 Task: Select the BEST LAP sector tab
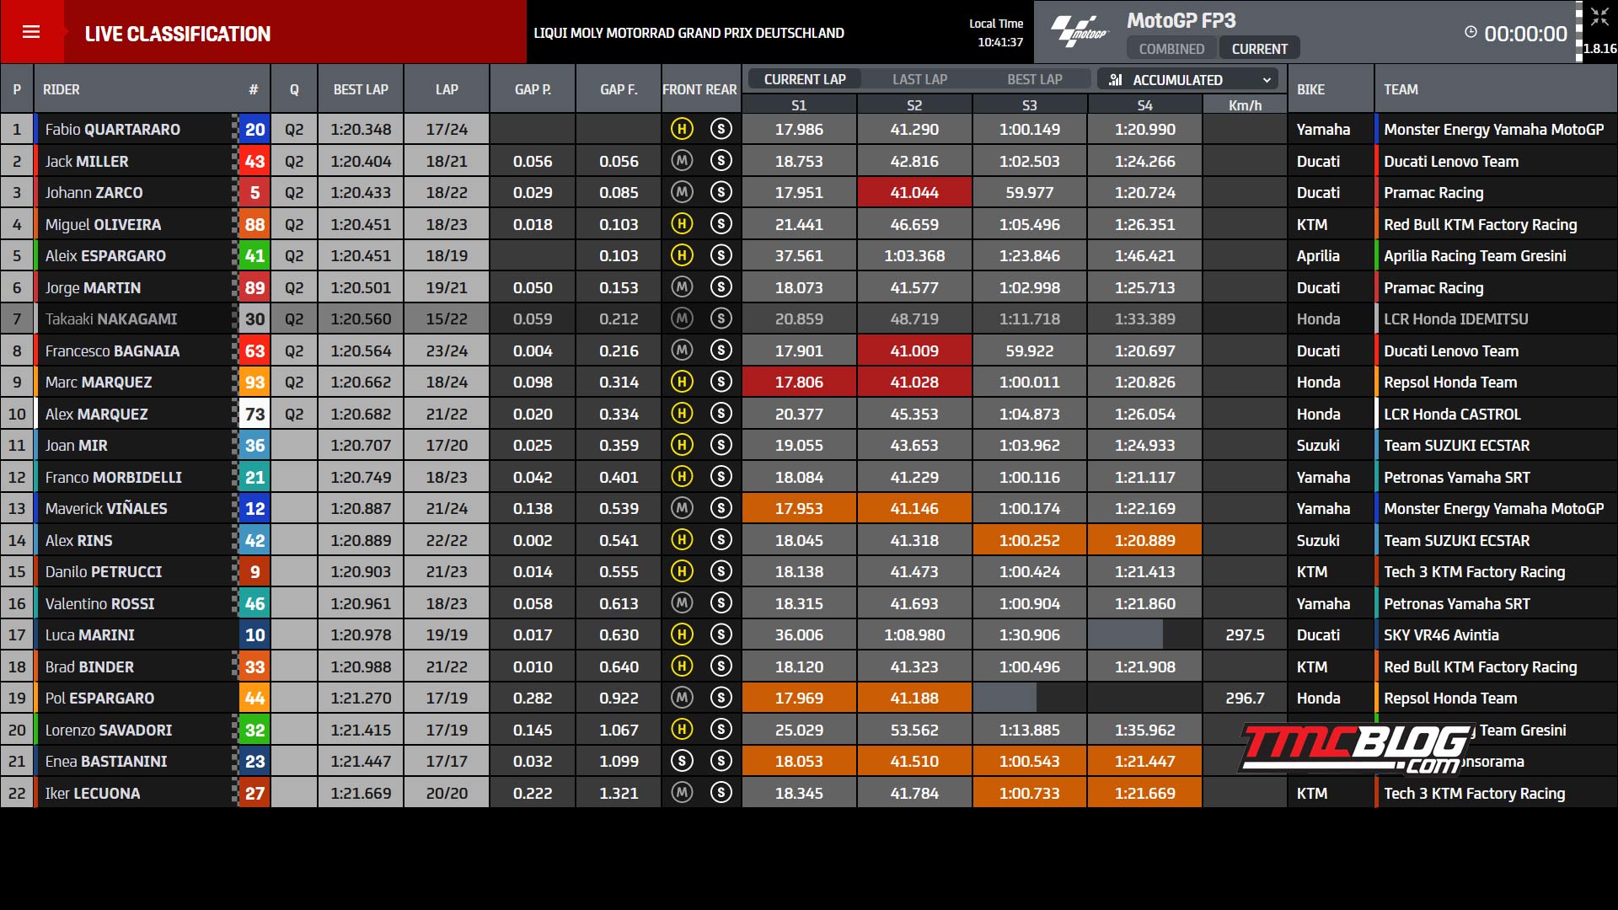[1034, 79]
